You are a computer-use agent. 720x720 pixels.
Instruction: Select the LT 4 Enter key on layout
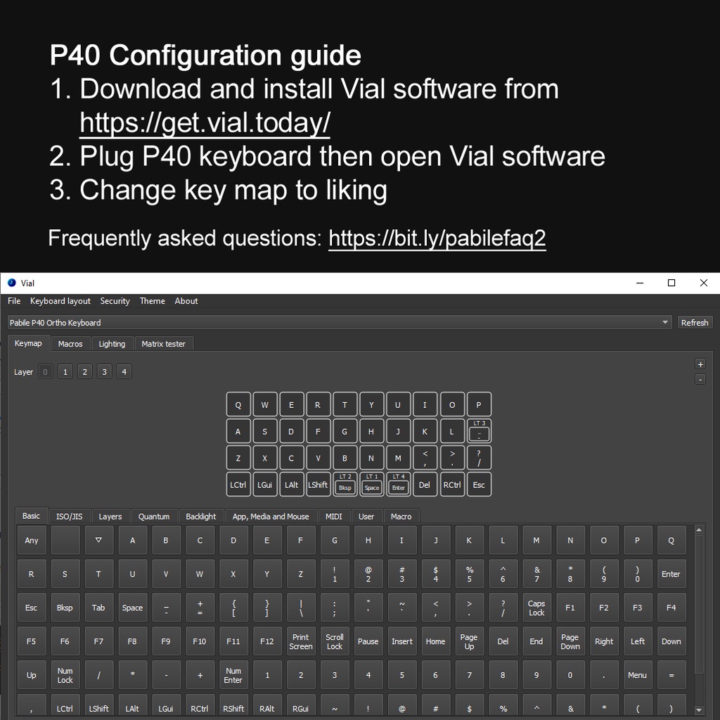(399, 484)
